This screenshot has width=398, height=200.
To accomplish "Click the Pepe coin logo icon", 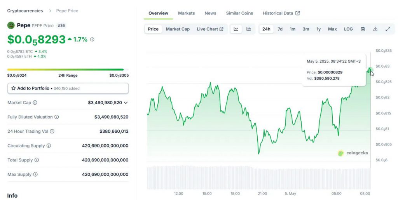I will pyautogui.click(x=11, y=25).
